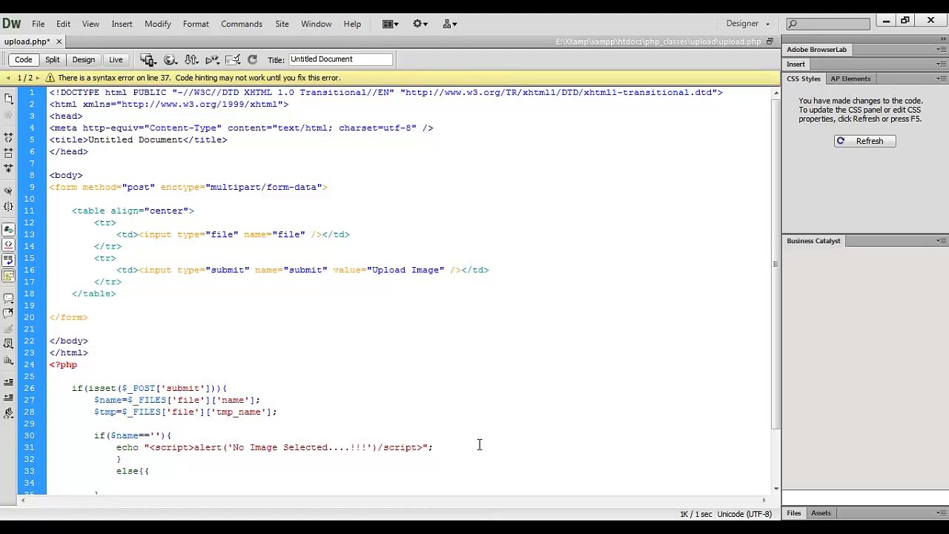Click the Outdent Code icon
The width and height of the screenshot is (949, 534).
[8, 398]
